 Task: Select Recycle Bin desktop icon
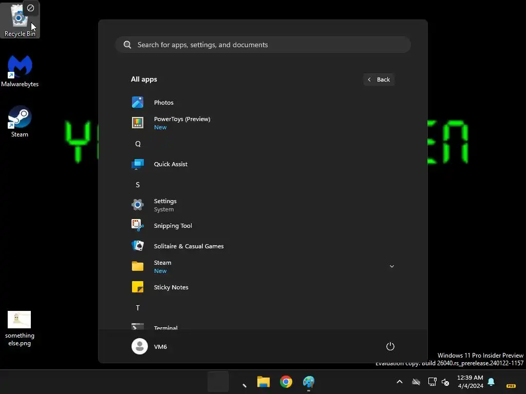tap(20, 20)
